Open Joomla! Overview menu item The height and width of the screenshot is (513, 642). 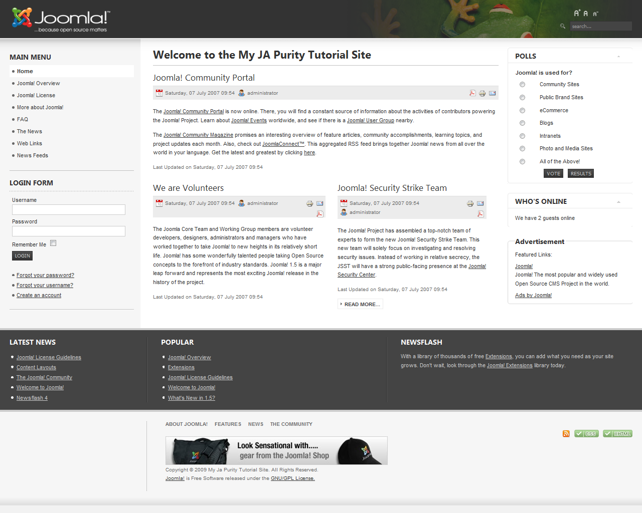point(38,83)
